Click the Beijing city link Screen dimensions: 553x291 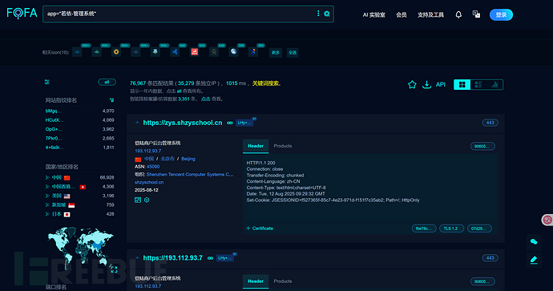[x=188, y=159]
